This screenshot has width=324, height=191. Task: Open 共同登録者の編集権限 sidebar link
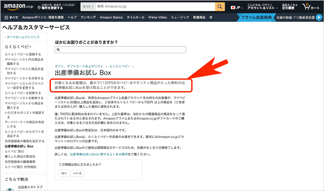point(20,162)
